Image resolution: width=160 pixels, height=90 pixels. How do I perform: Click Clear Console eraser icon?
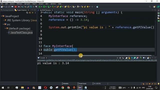(x=126, y=58)
